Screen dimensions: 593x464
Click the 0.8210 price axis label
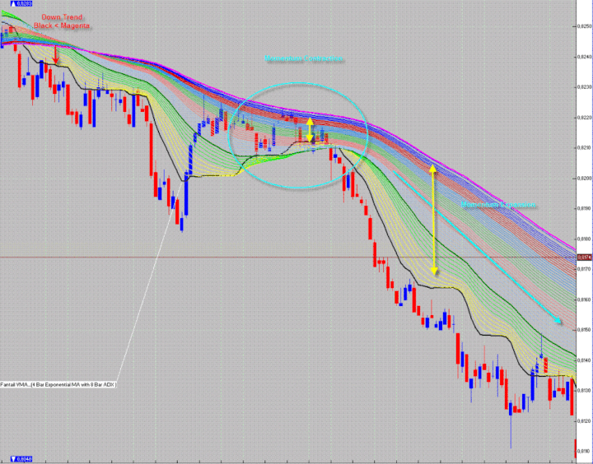584,148
